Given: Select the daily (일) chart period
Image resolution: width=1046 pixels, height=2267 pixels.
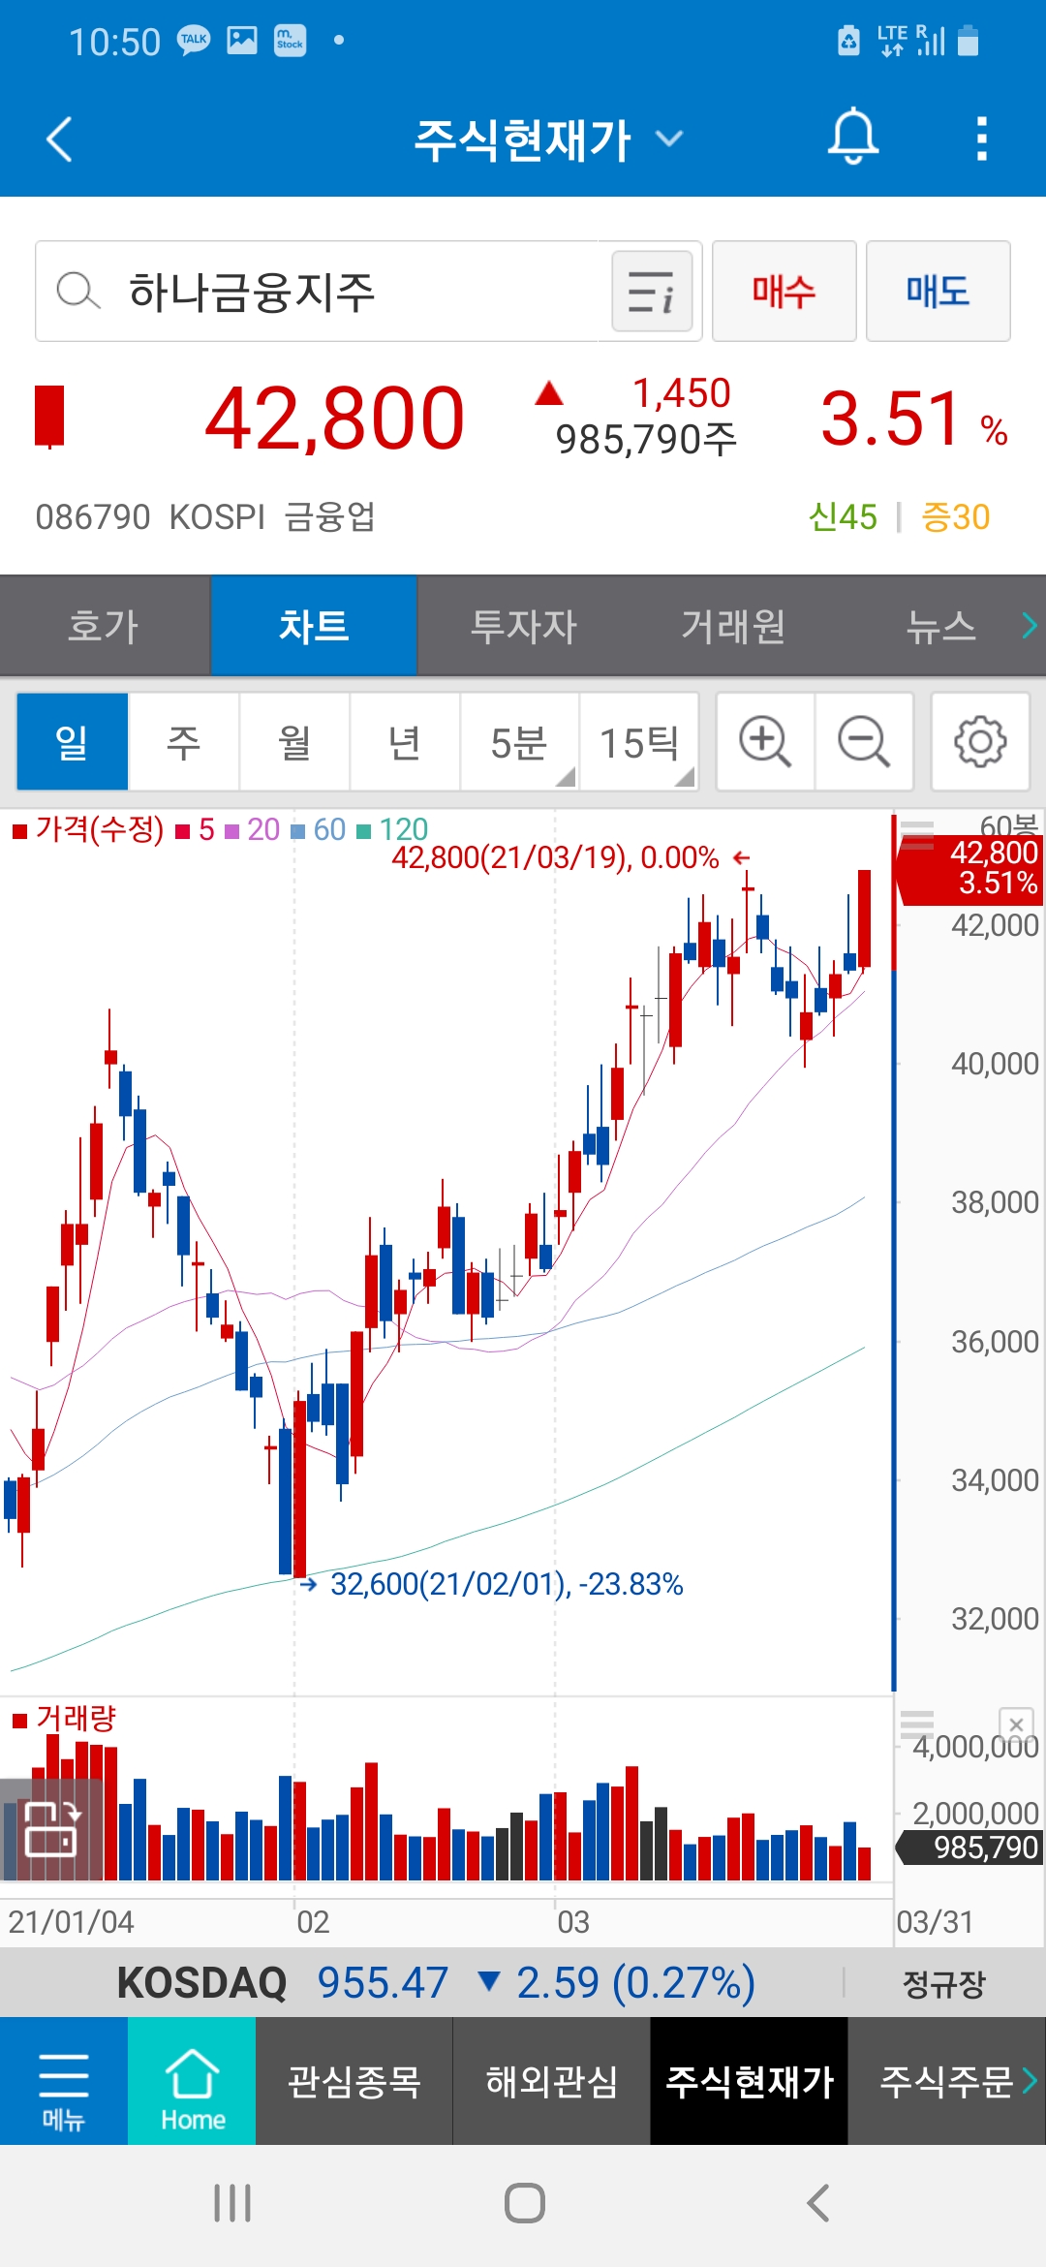Looking at the screenshot, I should [x=72, y=742].
